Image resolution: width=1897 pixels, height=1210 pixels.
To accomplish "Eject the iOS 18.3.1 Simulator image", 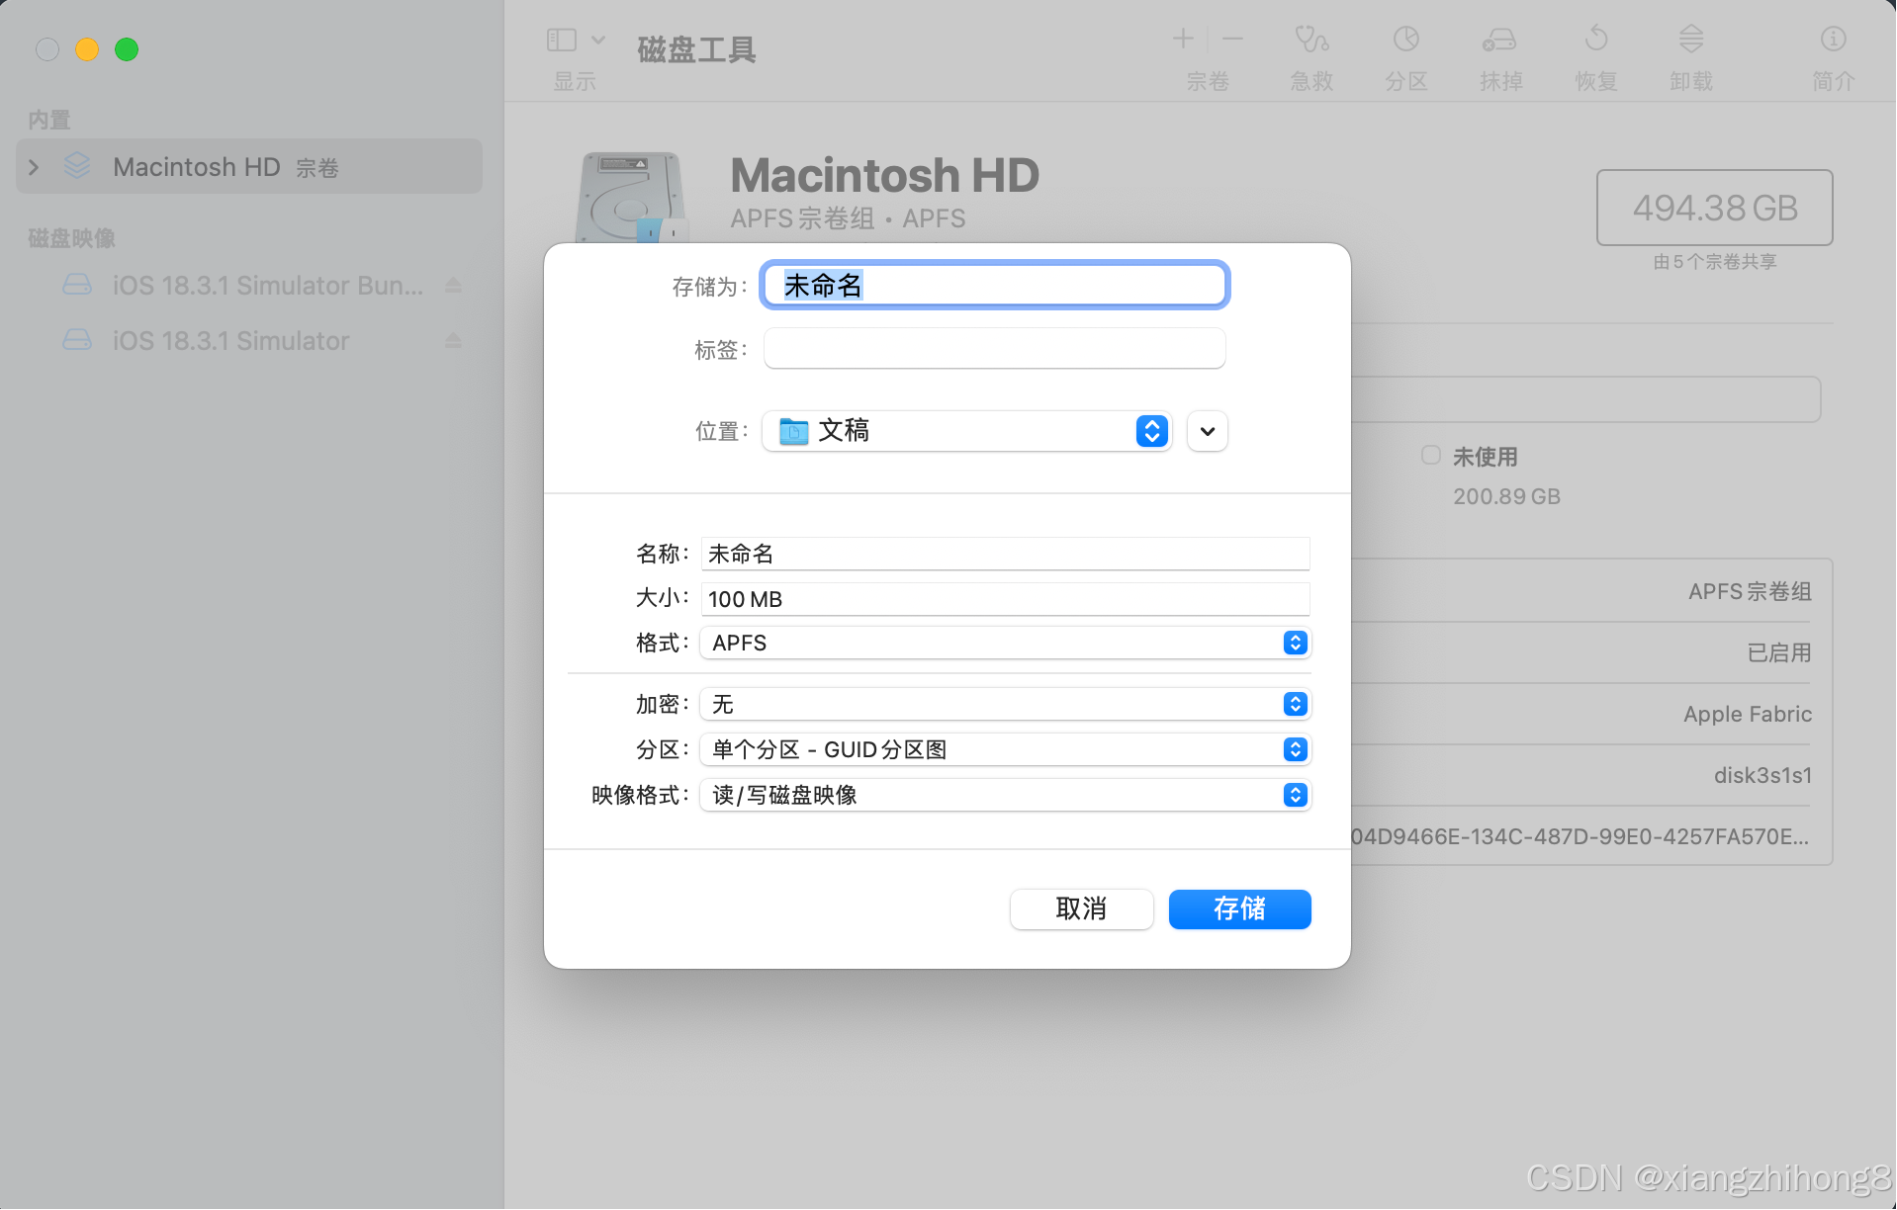I will [453, 341].
